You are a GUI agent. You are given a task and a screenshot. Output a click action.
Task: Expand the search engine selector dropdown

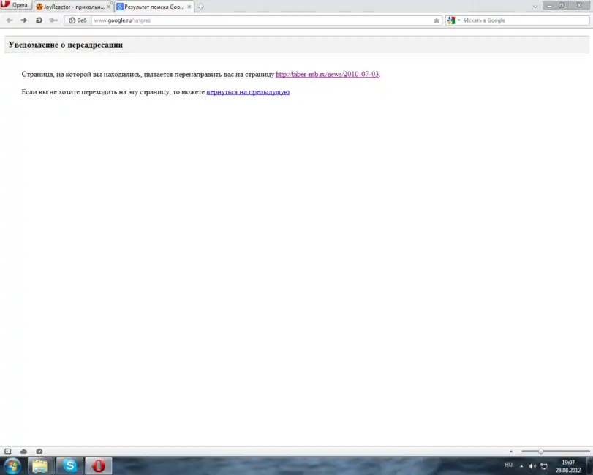[x=453, y=20]
